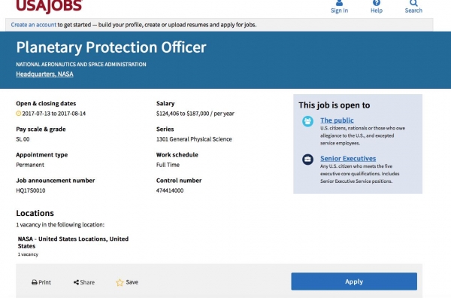Screen dimensions: 451x298
Task: Open Help via question mark icon
Action: coord(377,3)
